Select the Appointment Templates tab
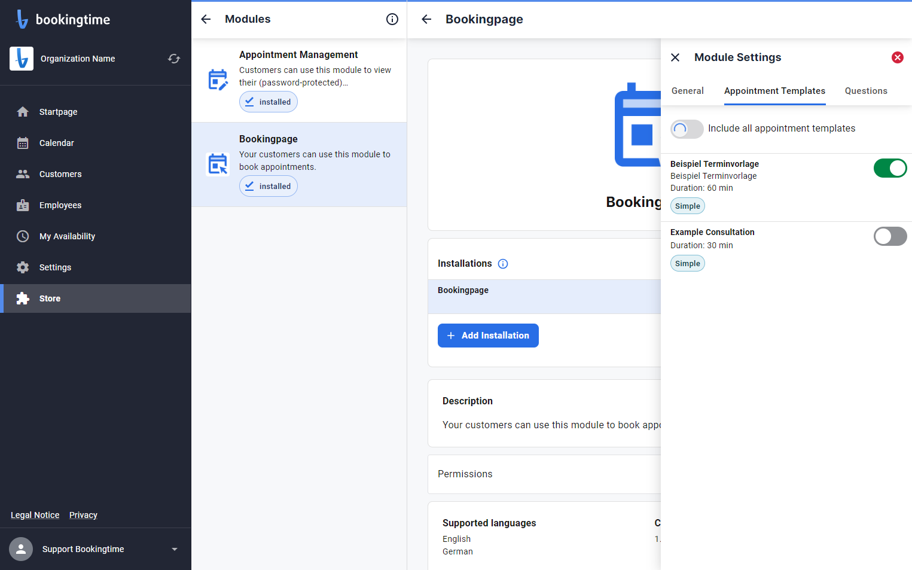912x570 pixels. 774,91
